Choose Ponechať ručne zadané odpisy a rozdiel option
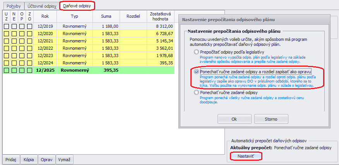The image size is (339, 165). pyautogui.click(x=197, y=72)
